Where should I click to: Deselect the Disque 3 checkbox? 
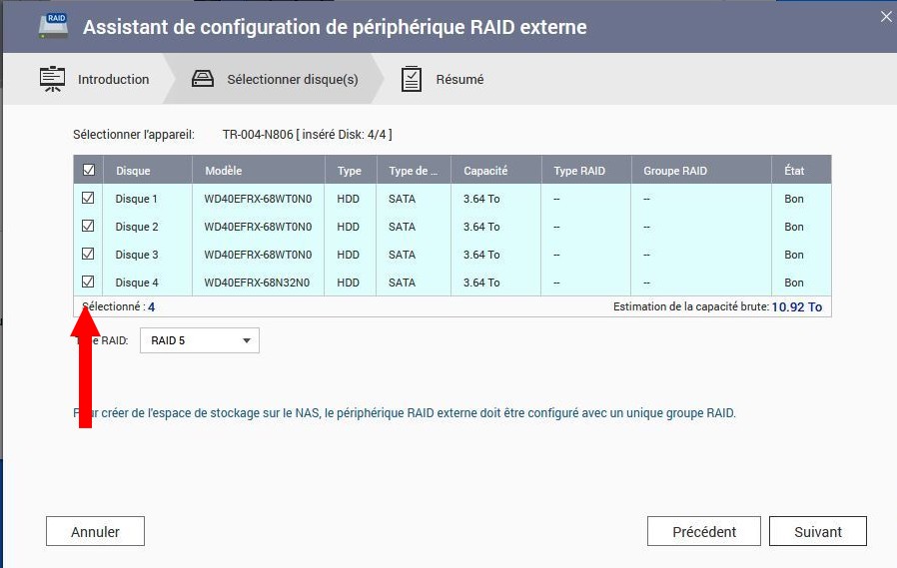(88, 255)
